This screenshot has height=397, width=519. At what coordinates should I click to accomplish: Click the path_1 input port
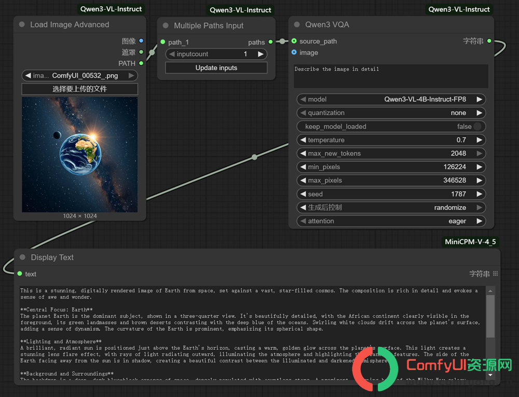click(163, 42)
